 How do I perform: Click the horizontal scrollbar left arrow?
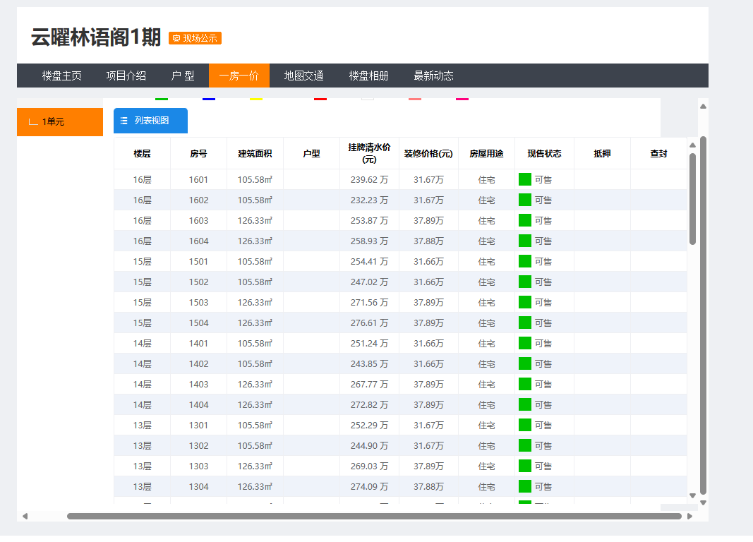[25, 516]
